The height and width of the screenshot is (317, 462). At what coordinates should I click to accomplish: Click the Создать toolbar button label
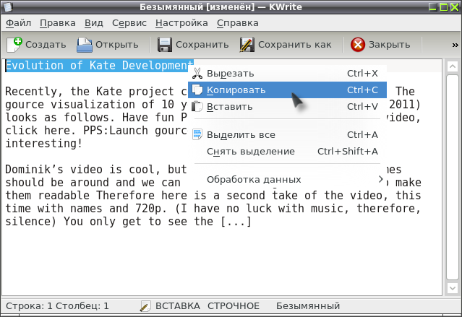[46, 45]
